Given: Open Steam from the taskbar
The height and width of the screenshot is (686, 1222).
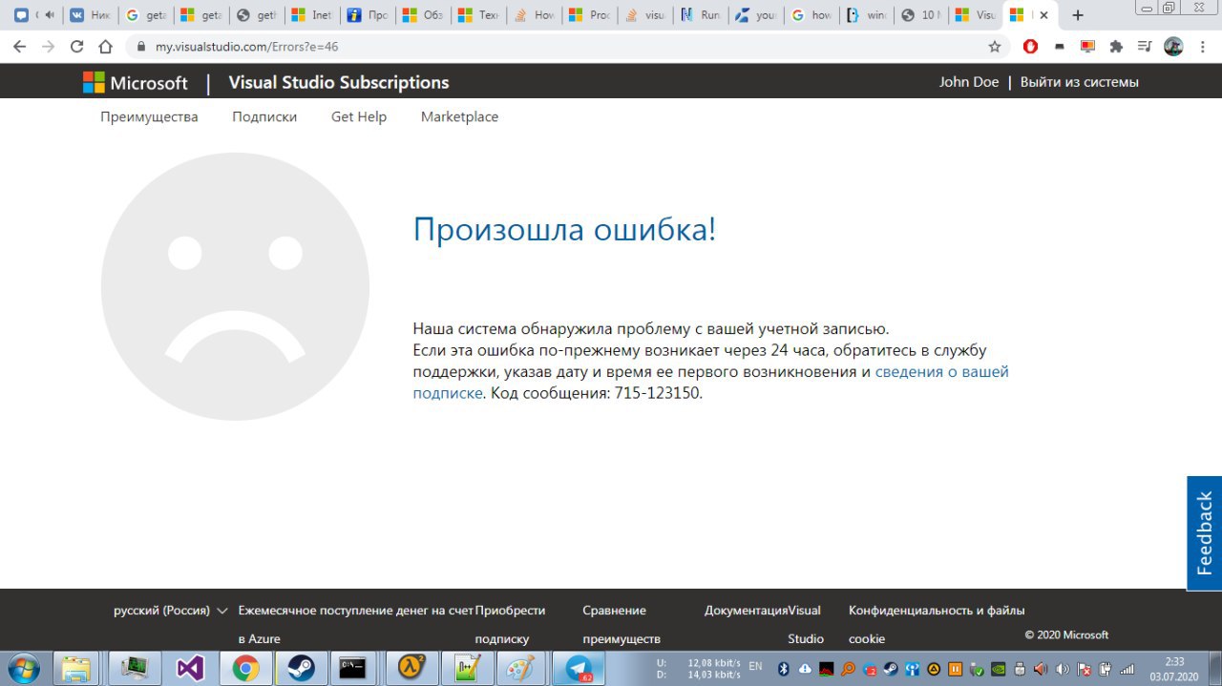Looking at the screenshot, I should click(301, 669).
